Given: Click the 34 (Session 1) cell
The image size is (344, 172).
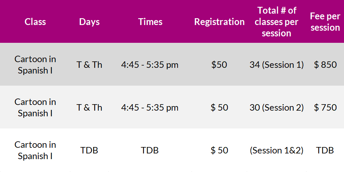Looking at the screenshot, I should [277, 65].
